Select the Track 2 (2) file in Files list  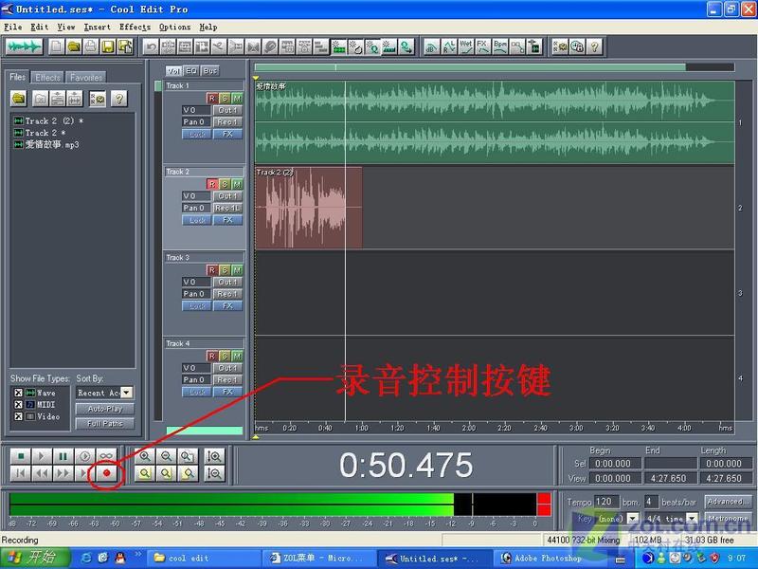[x=48, y=121]
